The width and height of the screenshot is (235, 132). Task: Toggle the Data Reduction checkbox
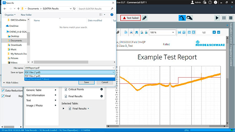point(3,91)
